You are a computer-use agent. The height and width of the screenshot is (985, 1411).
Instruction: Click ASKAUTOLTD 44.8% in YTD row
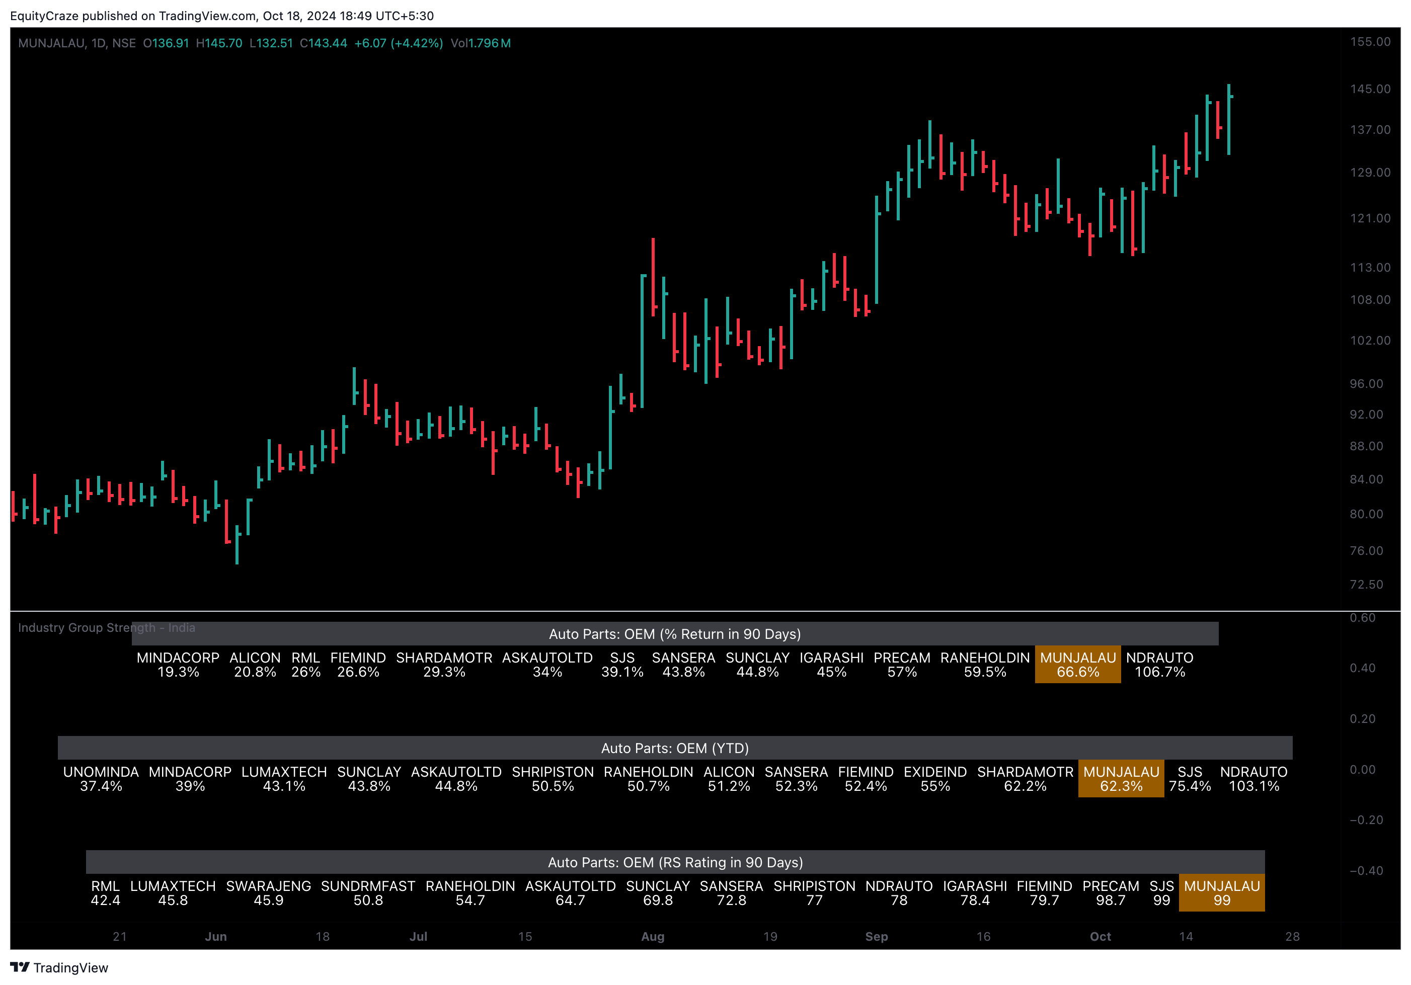pyautogui.click(x=456, y=779)
